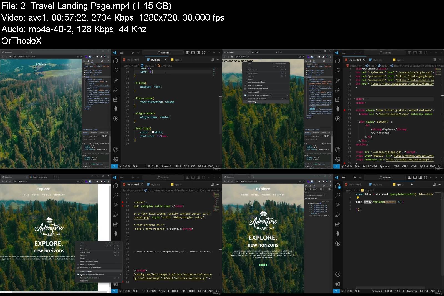Viewport: 444px width, 296px height.
Task: Open Customize Layout icon in style.css VS Code frame
Action: (203, 53)
